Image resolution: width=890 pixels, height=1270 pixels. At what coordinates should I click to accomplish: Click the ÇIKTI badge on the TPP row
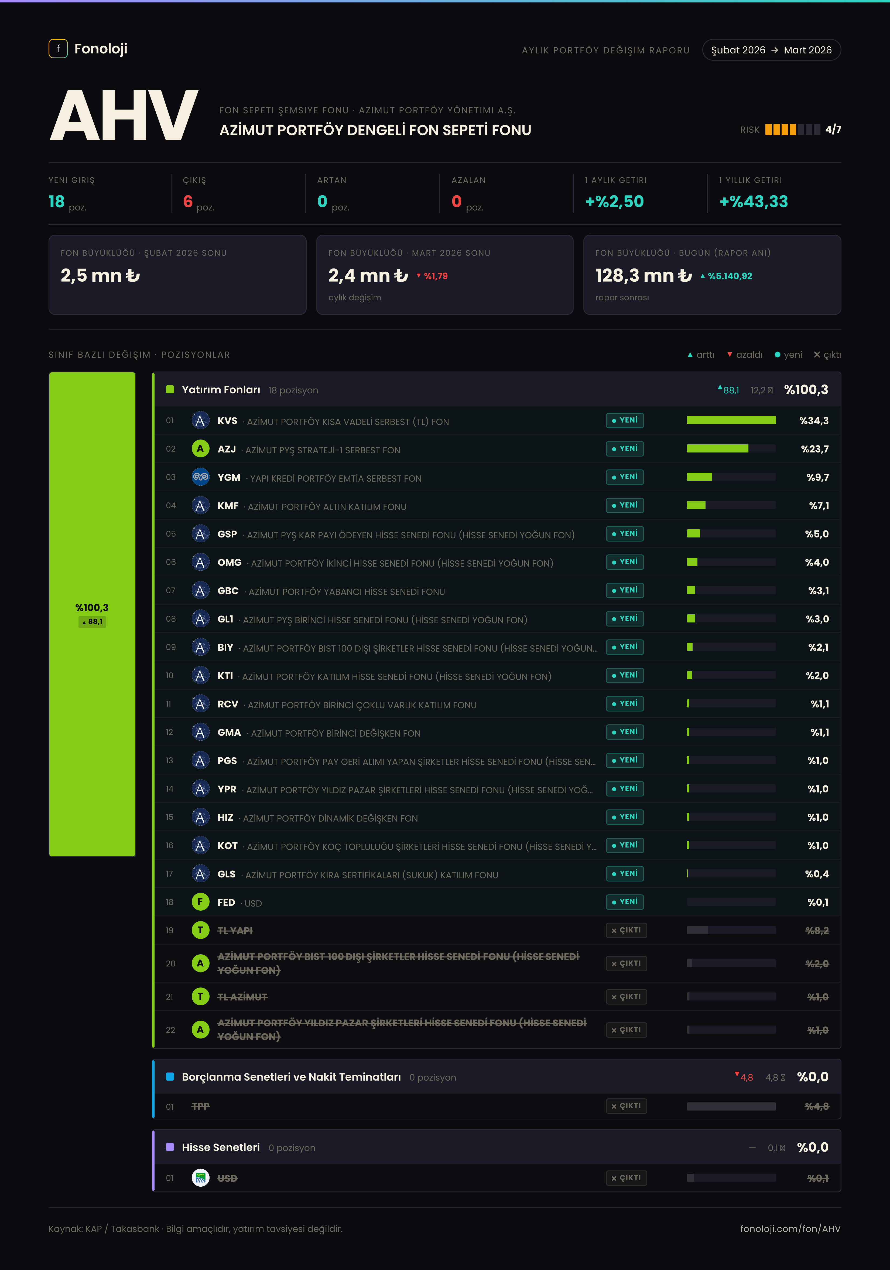[x=626, y=1106]
